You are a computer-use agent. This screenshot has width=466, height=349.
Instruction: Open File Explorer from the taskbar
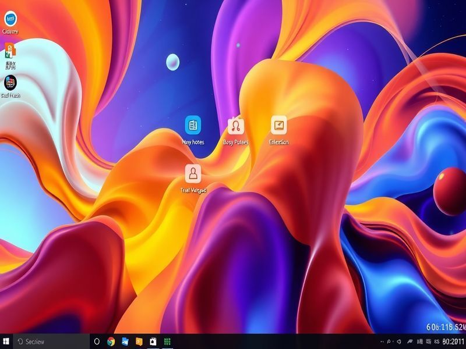click(139, 341)
